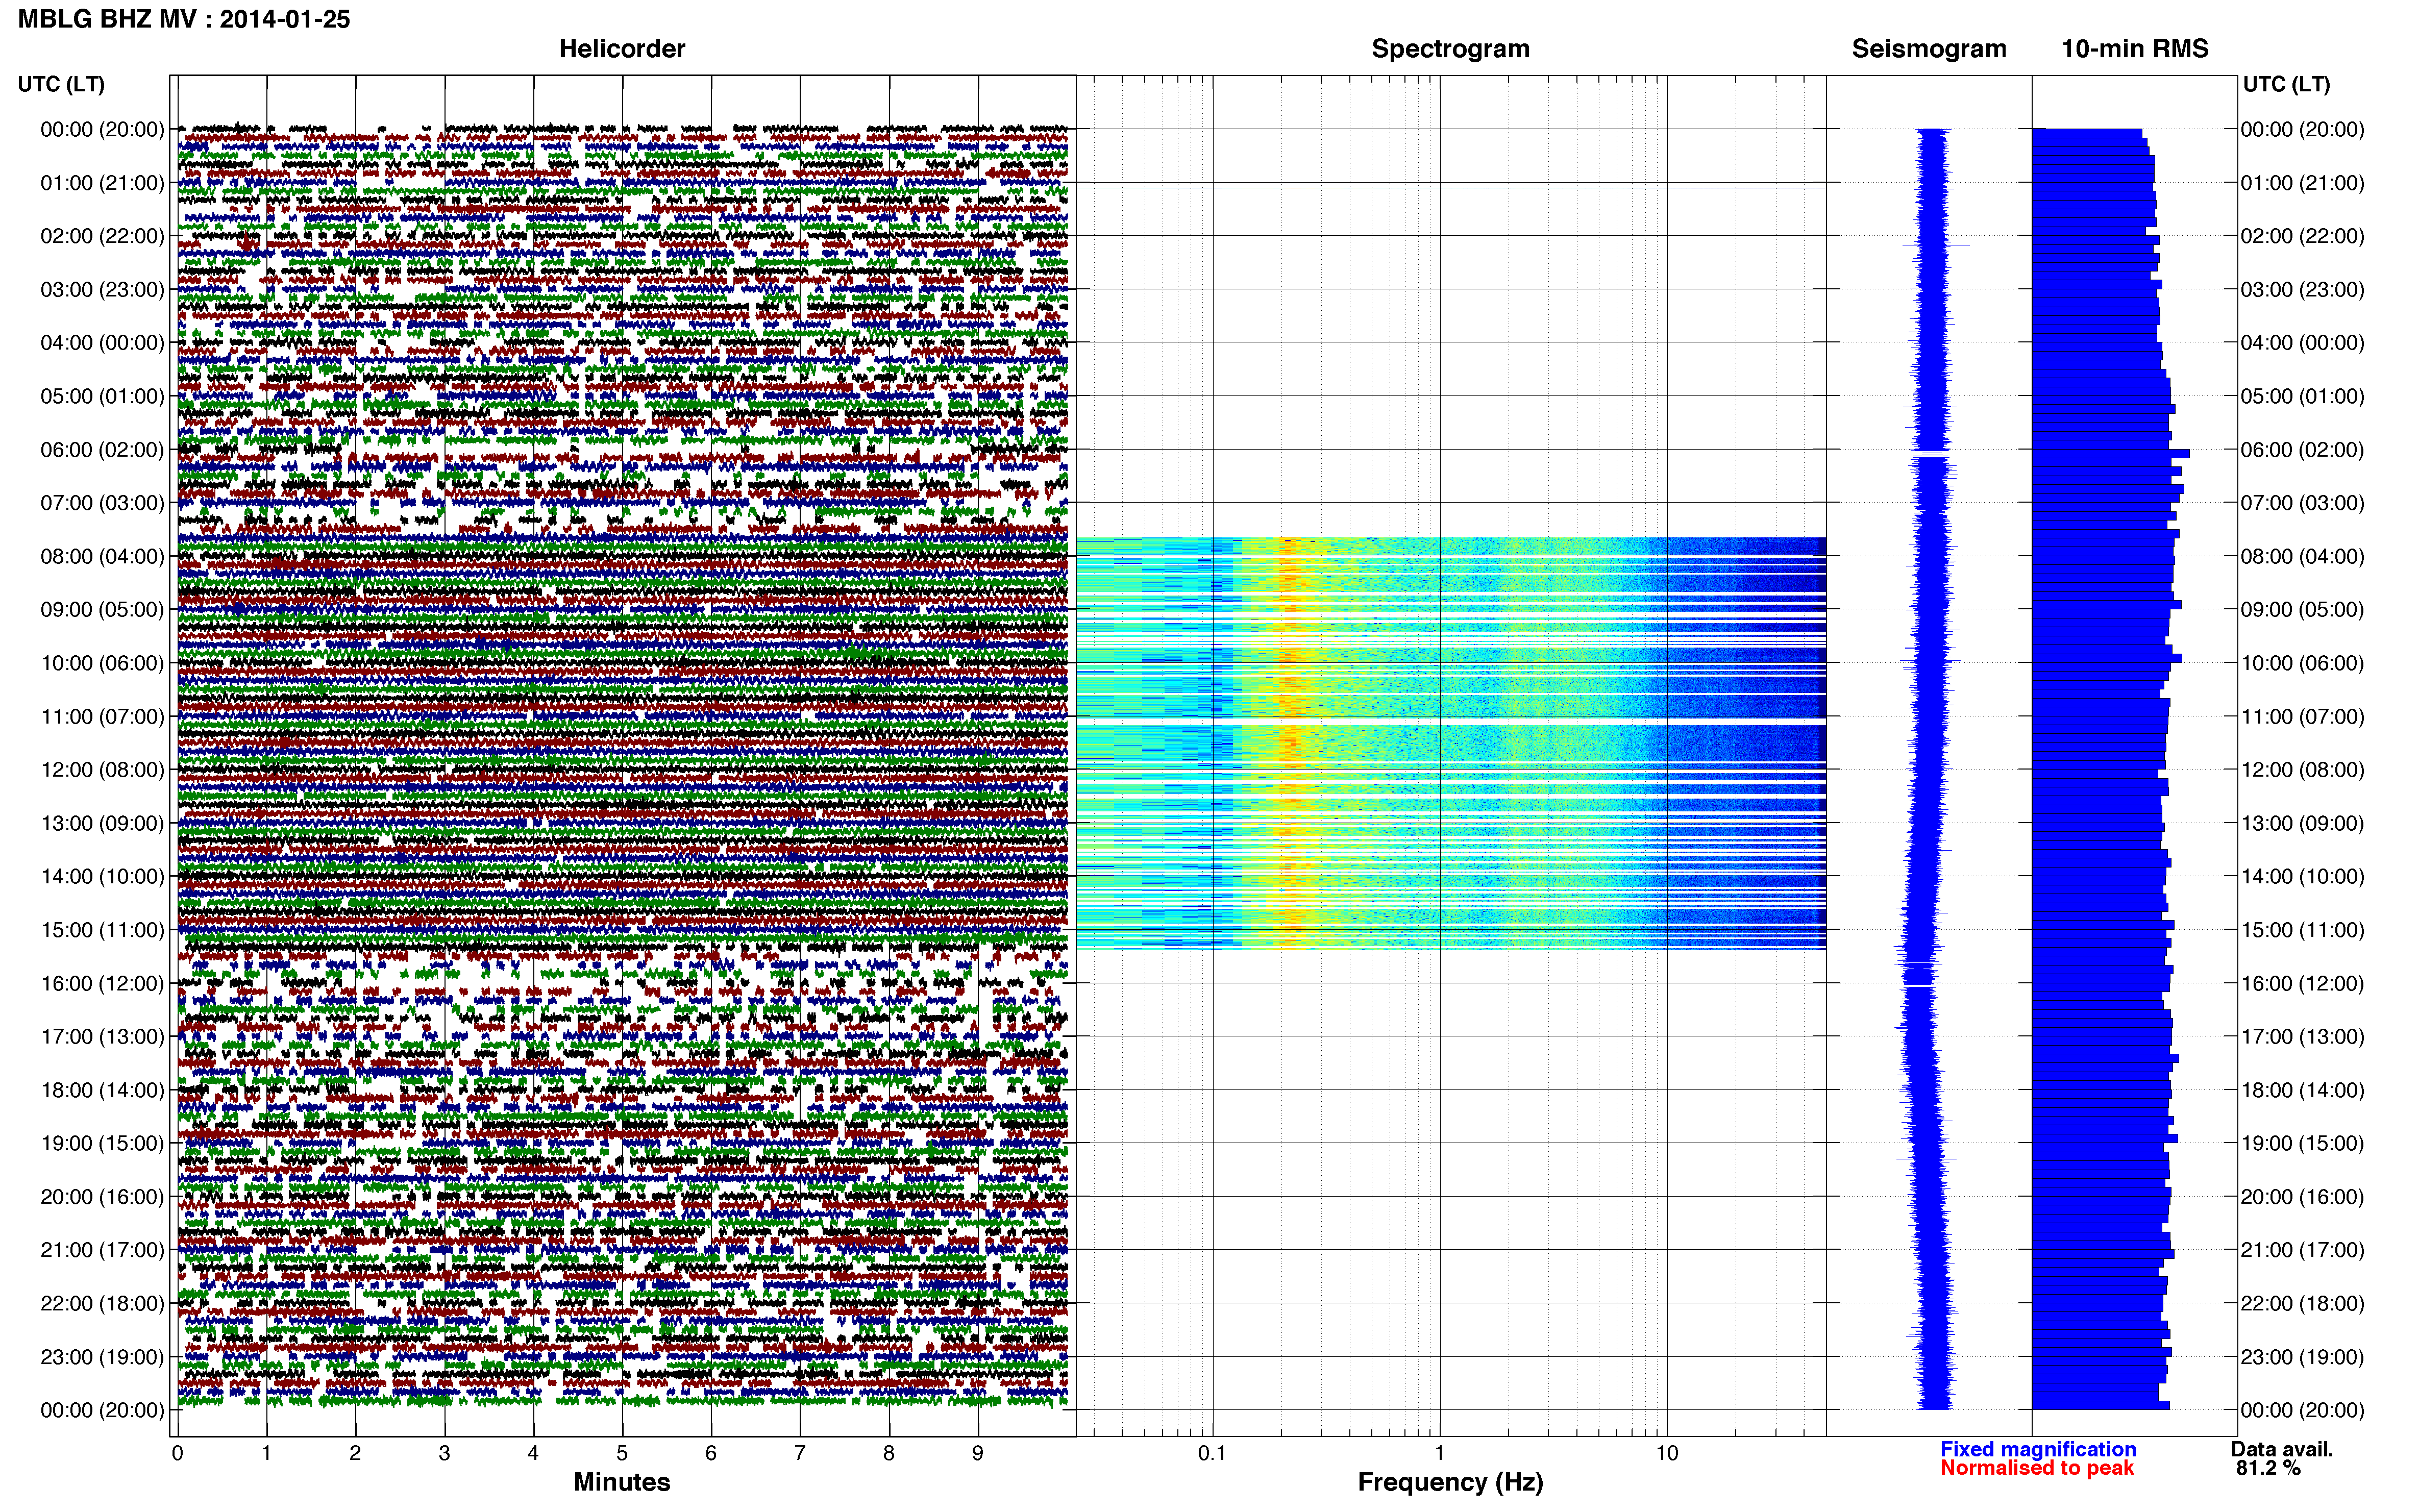
Task: Click the 'Data avail.' label
Action: (x=2282, y=1449)
